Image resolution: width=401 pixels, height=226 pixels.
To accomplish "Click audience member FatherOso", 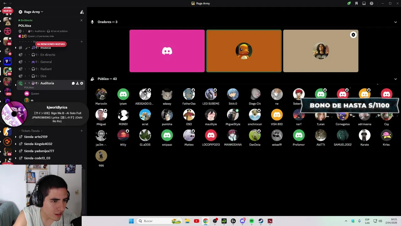I will [189, 97].
